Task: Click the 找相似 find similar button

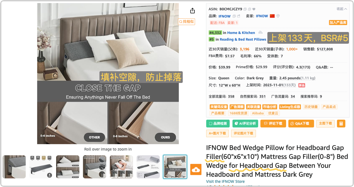Action: pos(186,21)
